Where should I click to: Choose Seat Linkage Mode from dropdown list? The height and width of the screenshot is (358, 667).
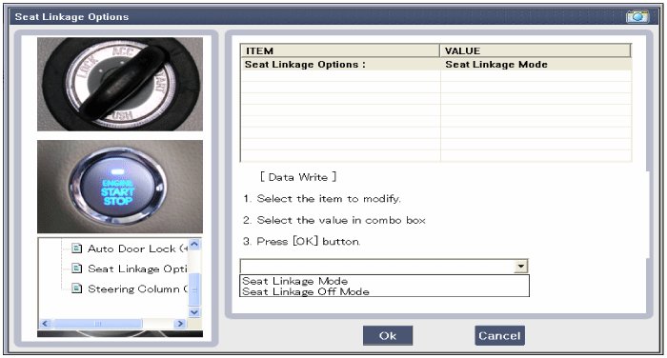294,281
